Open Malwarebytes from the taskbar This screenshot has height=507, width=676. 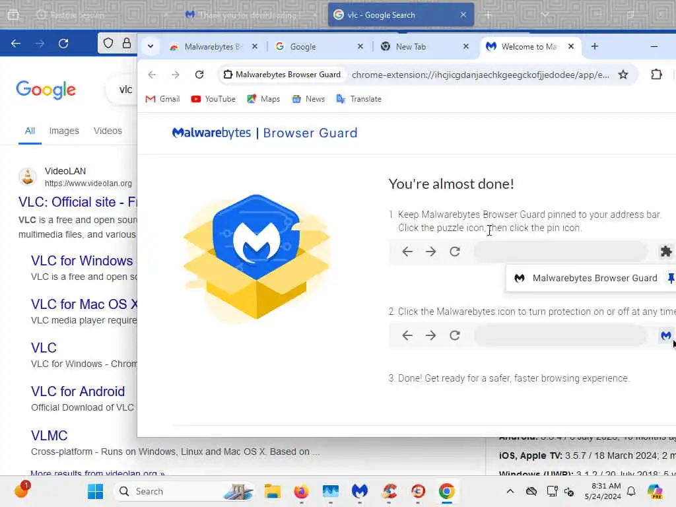(x=360, y=491)
